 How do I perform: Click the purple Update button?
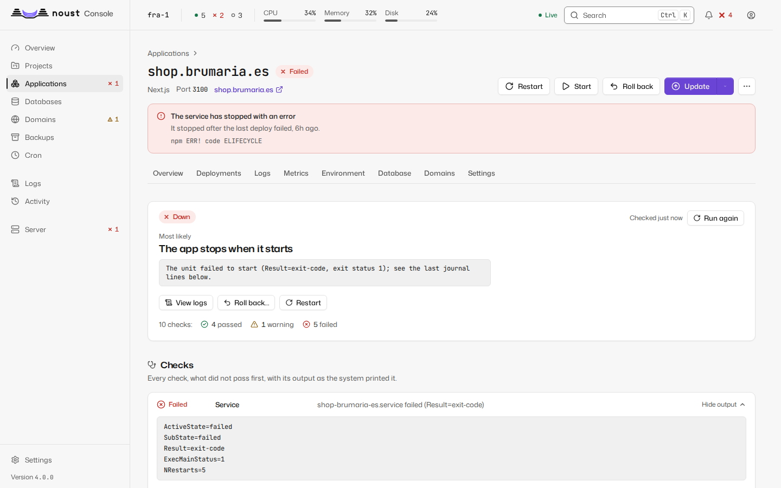click(x=690, y=86)
